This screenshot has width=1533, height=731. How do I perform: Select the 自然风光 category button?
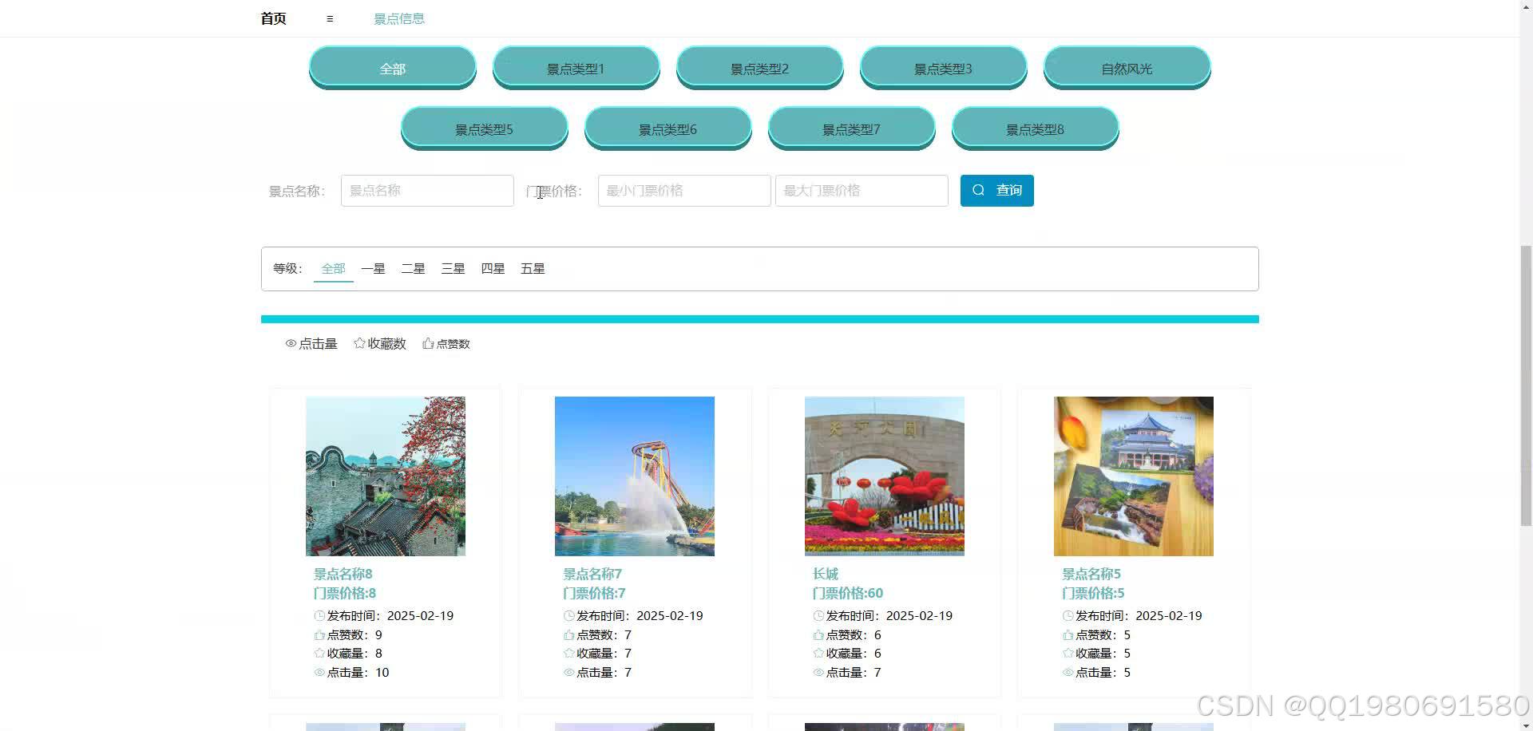[x=1127, y=68]
